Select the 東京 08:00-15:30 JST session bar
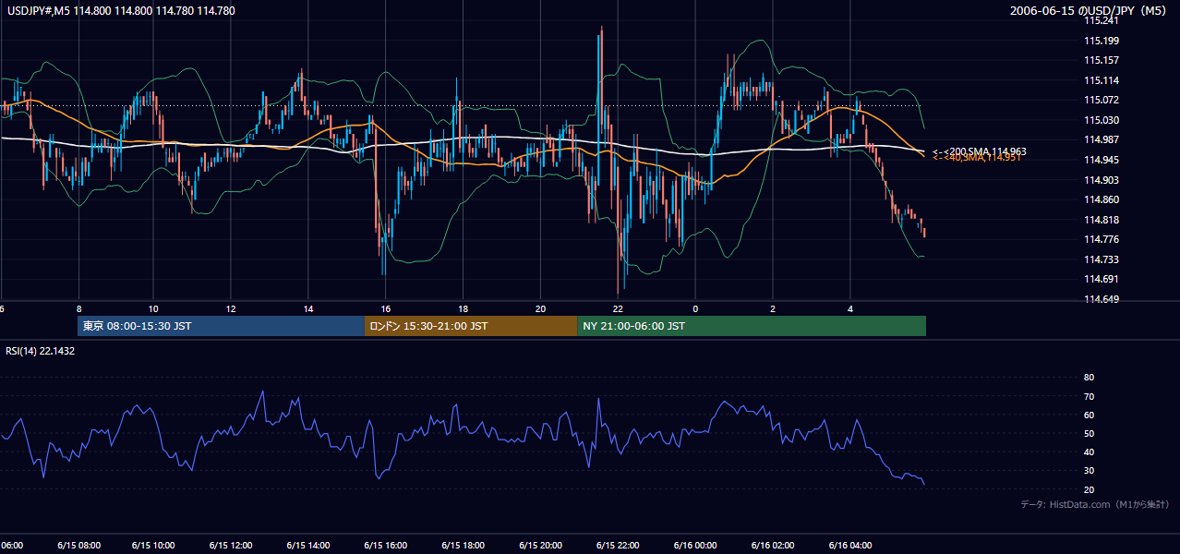This screenshot has height=554, width=1180. [221, 326]
